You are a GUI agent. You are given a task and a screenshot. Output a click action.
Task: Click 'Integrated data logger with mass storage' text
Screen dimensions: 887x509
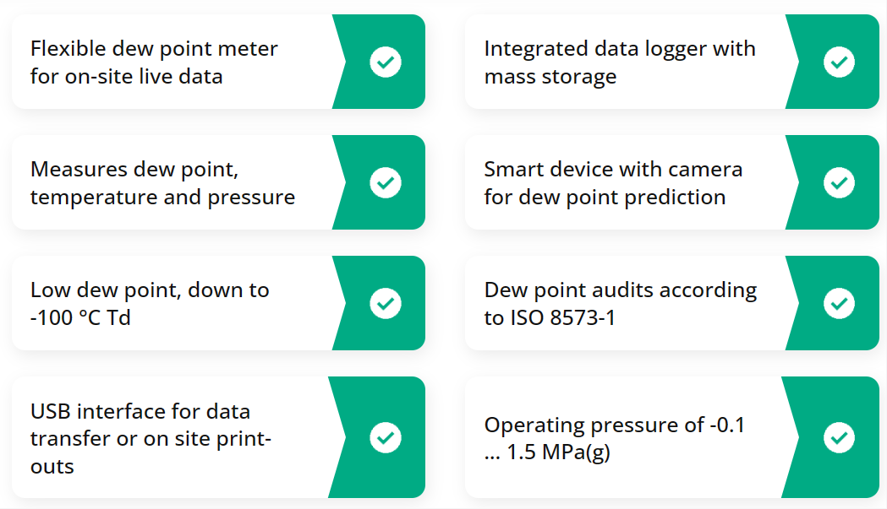pyautogui.click(x=620, y=62)
